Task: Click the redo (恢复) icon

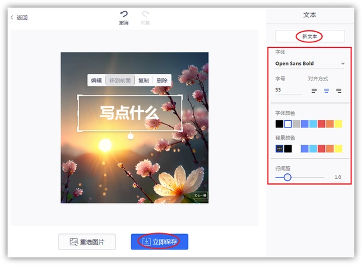Action: point(145,14)
